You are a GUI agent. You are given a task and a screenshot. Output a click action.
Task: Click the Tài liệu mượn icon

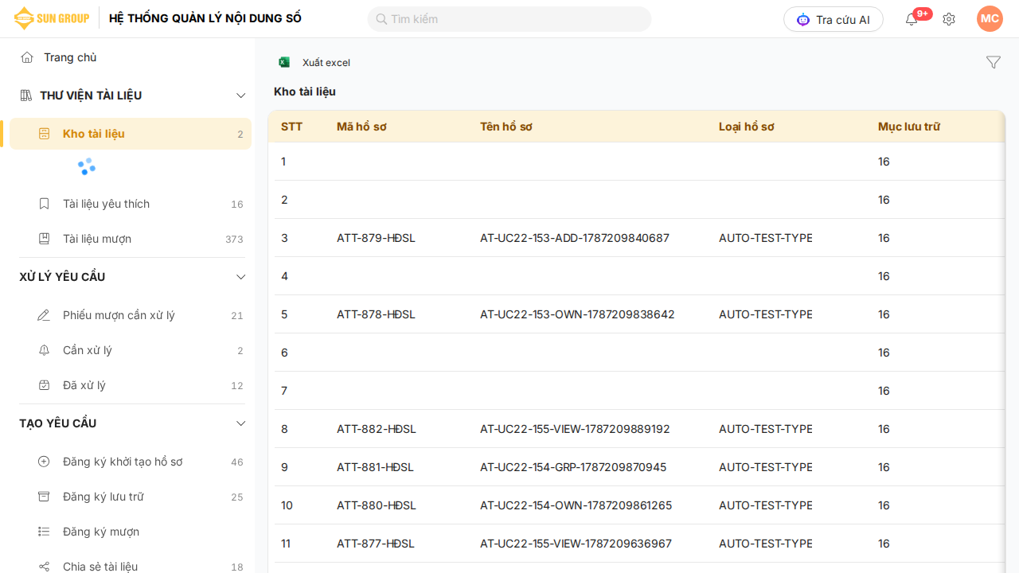click(45, 239)
